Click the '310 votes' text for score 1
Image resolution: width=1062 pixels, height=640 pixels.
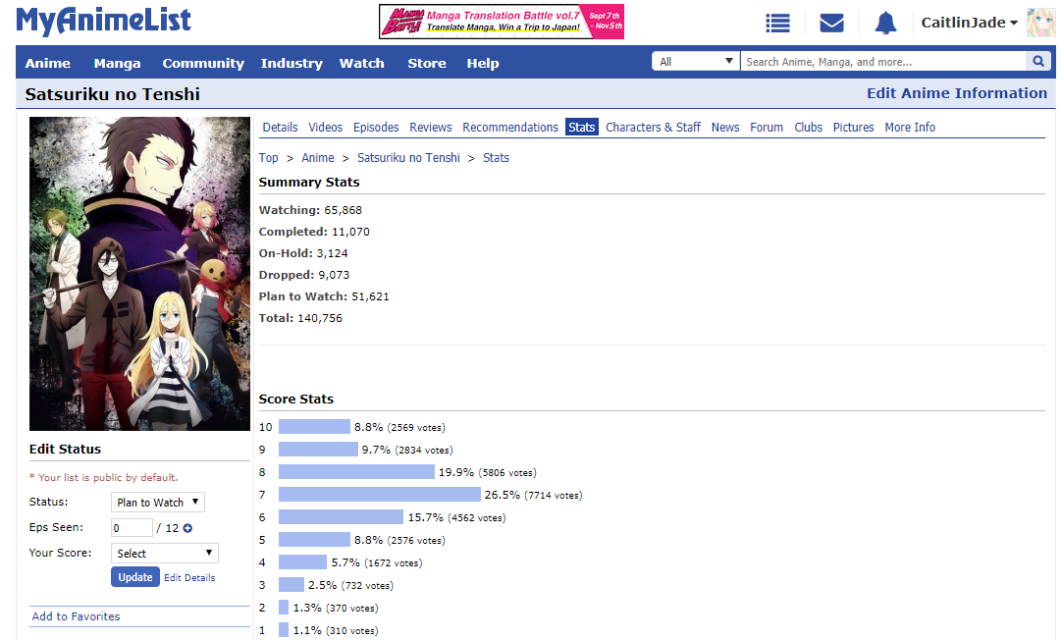[x=352, y=630]
